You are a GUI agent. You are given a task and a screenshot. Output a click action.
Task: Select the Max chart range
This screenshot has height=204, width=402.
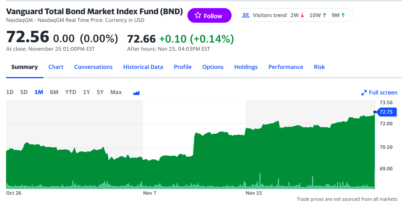(116, 92)
